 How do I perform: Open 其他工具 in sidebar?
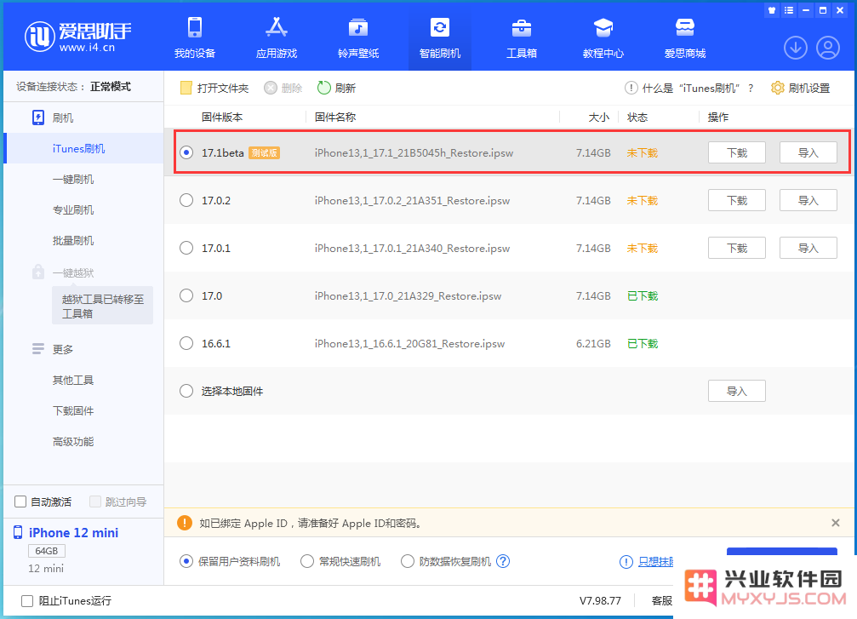tap(73, 380)
